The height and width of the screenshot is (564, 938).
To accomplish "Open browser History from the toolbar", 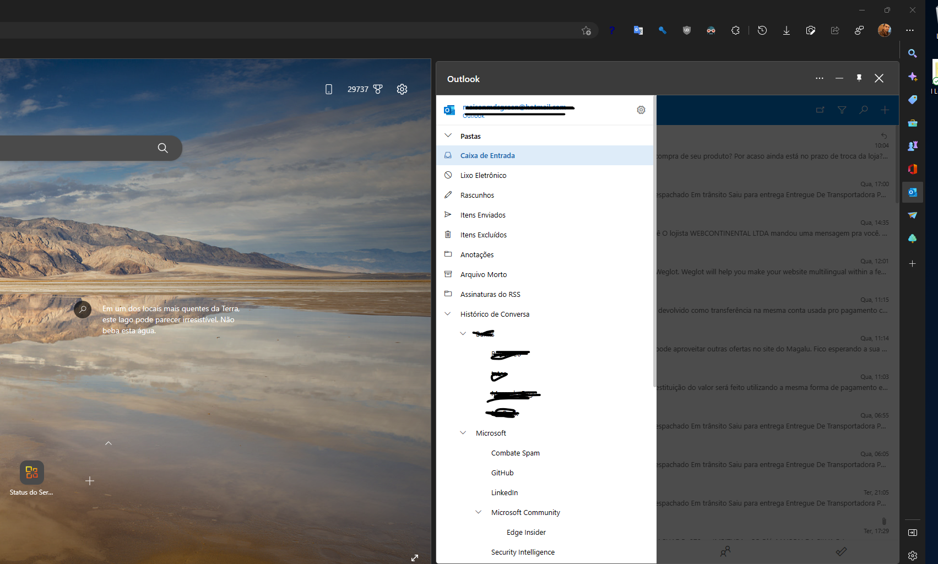I will pos(762,30).
